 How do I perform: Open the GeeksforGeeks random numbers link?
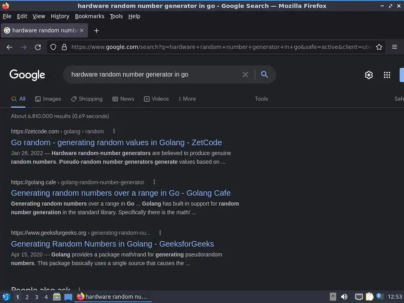[x=112, y=244]
